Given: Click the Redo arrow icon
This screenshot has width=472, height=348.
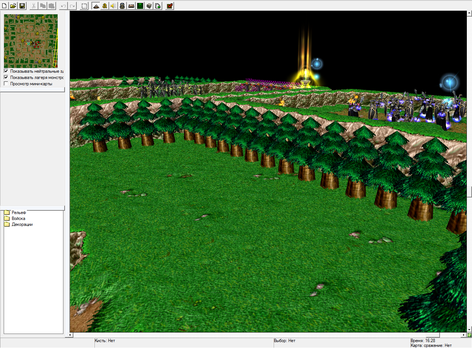Looking at the screenshot, I should tap(72, 6).
